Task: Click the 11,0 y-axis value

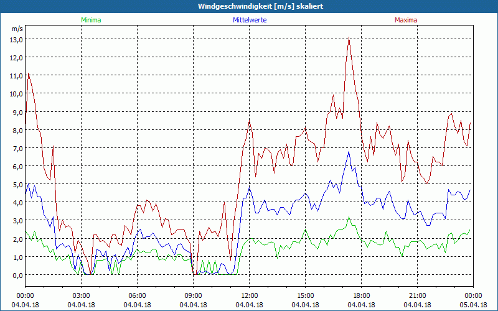Action: (x=17, y=76)
